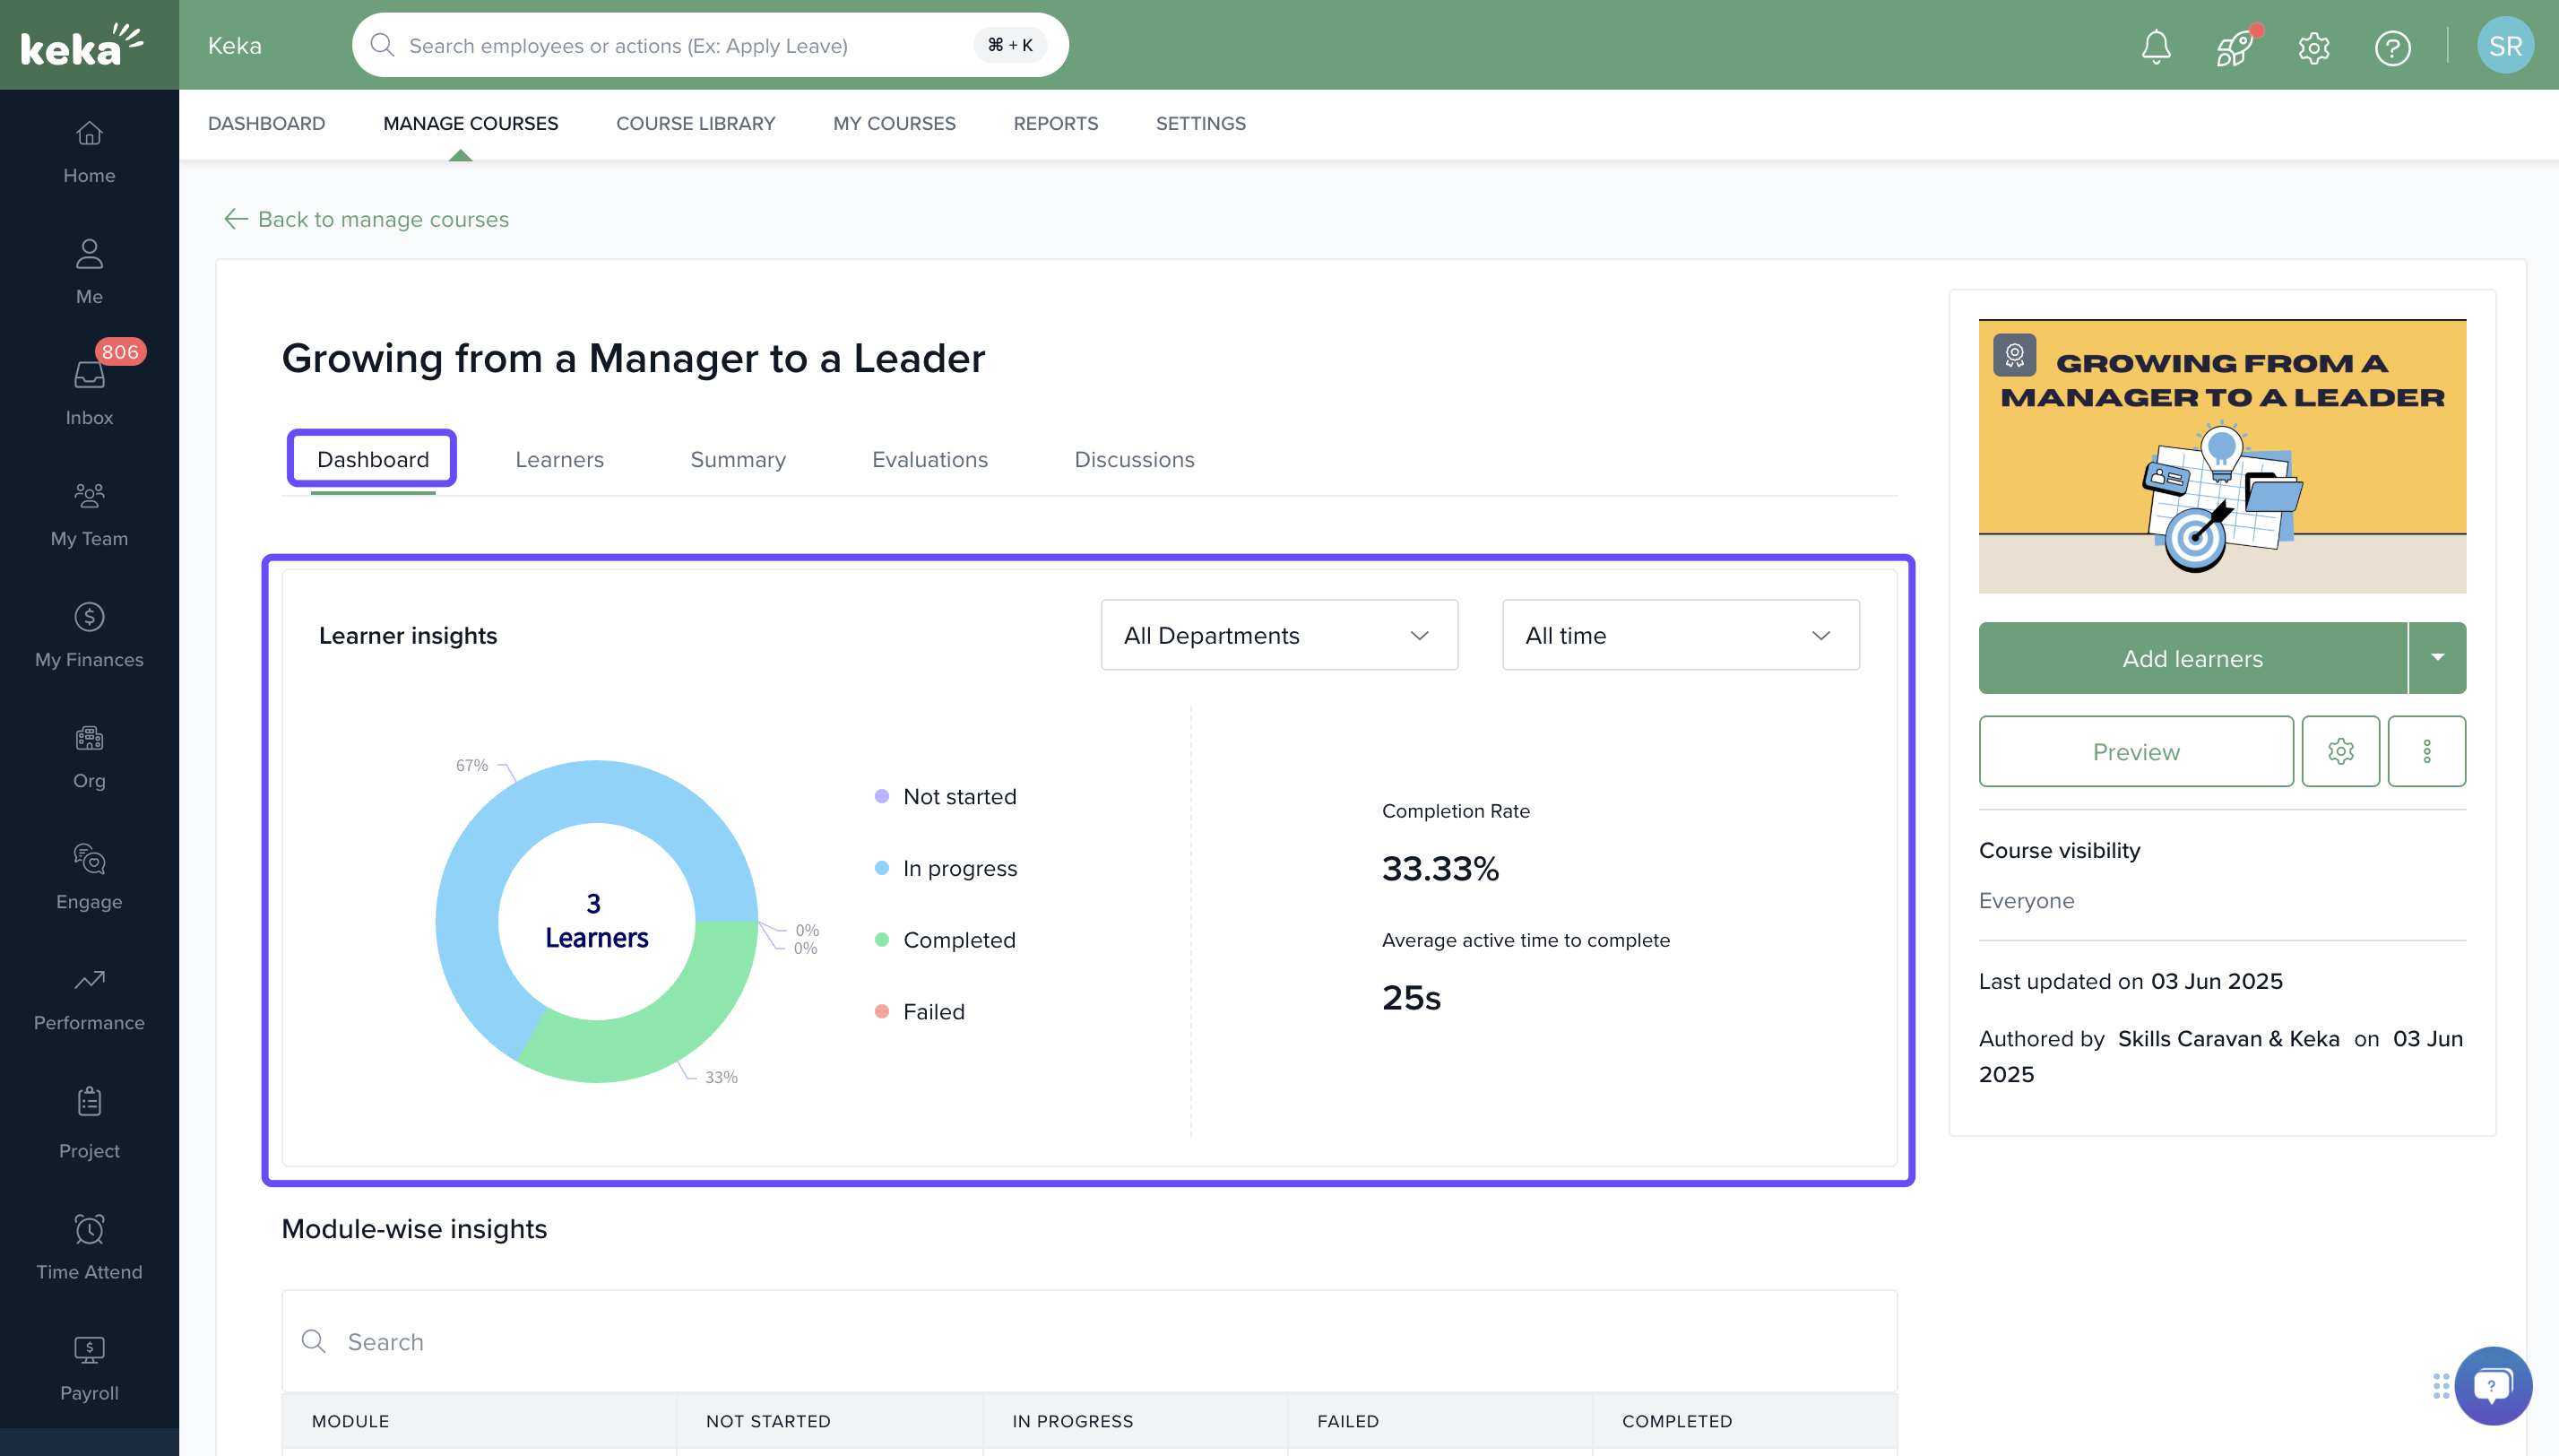Toggle the Not started legend item
Image resolution: width=2559 pixels, height=1456 pixels.
pos(959,797)
